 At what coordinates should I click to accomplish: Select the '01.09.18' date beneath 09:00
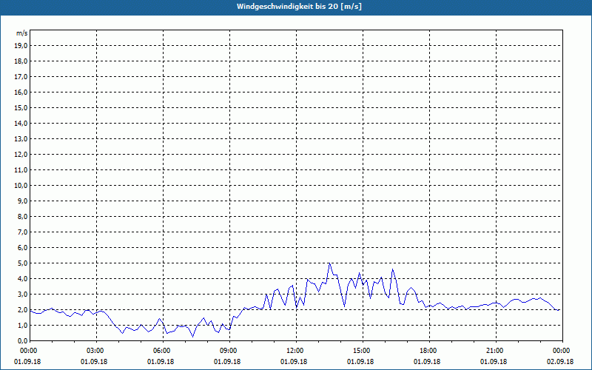(x=227, y=362)
